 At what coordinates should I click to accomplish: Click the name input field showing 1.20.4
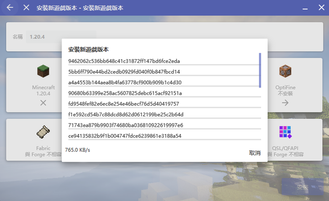pos(61,37)
